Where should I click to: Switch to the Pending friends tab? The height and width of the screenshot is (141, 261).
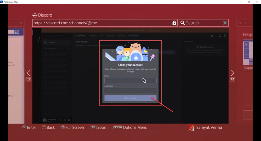(x=110, y=36)
